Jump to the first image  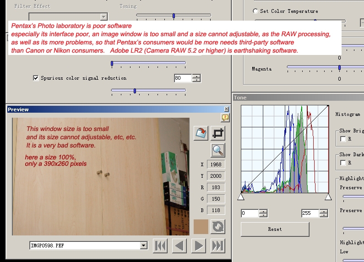(x=160, y=246)
